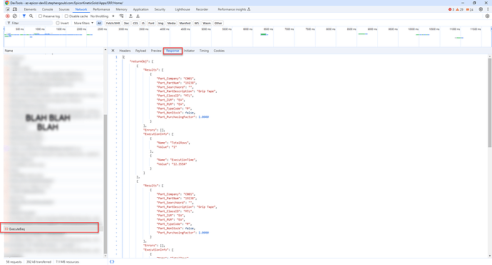Filter requests by Img type
The image size is (492, 265).
160,23
